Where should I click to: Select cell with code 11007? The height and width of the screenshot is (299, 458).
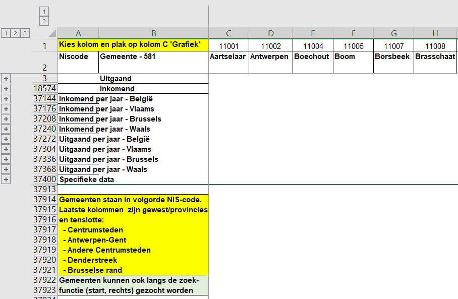tap(394, 46)
